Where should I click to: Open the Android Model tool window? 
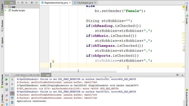(x=187, y=97)
